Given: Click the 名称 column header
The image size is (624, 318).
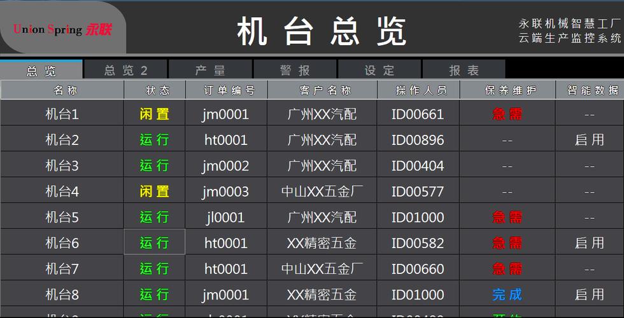Looking at the screenshot, I should 62,90.
